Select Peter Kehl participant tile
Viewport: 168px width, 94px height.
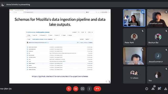click(x=134, y=37)
